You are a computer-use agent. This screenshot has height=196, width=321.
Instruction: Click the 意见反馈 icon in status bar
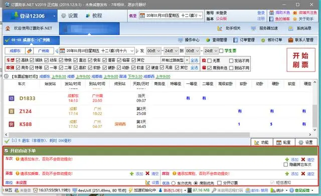pyautogui.click(x=291, y=190)
